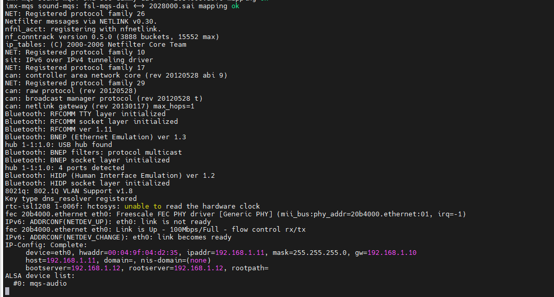Click the terminal cursor block at the prompt
The image size is (554, 297).
[x=7, y=291]
